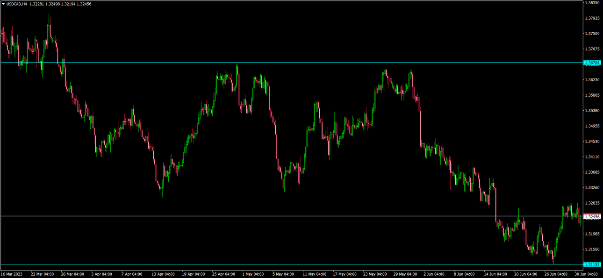This screenshot has height=278, width=603.
Task: Click the 1.37075 price scale label
Action: tap(592, 49)
